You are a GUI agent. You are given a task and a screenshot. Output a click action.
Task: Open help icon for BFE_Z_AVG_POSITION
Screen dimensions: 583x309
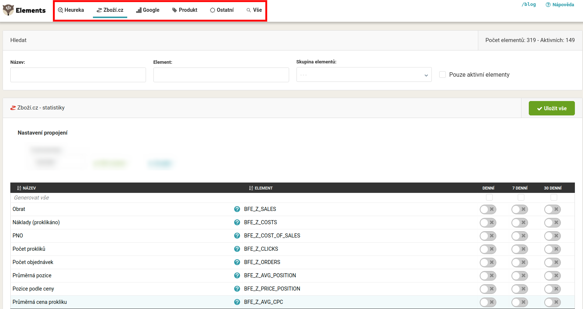(x=237, y=275)
